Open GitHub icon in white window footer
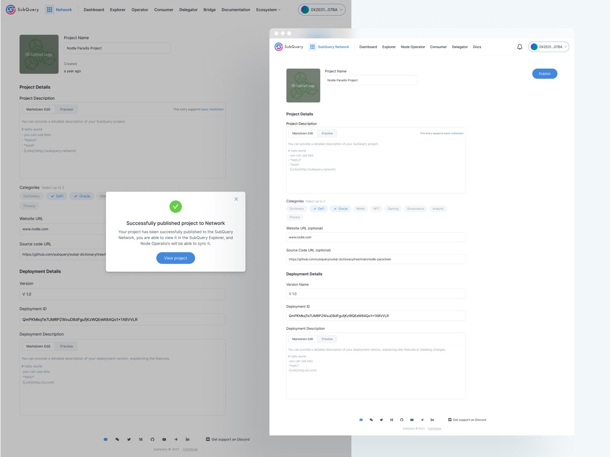 click(x=402, y=420)
